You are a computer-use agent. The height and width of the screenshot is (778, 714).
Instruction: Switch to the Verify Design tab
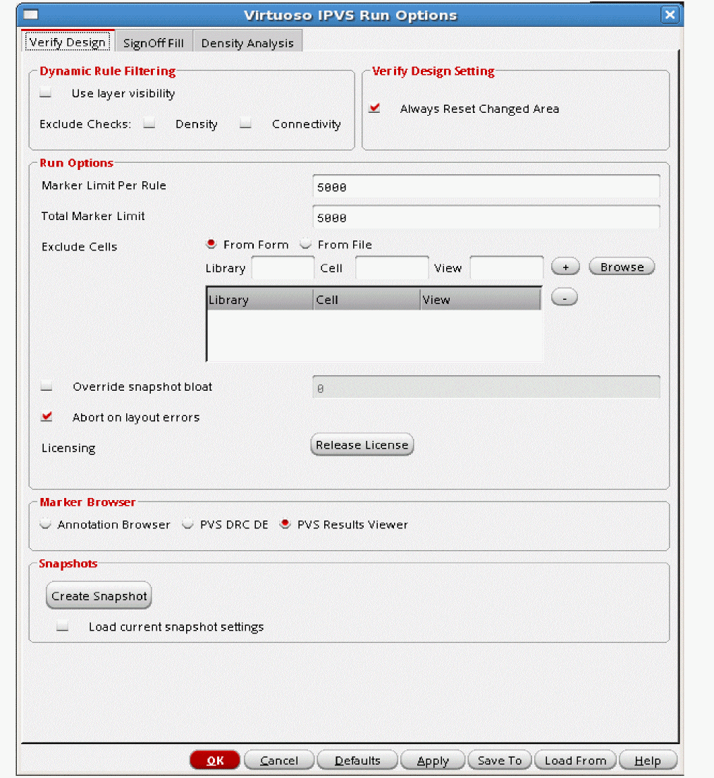(x=68, y=42)
